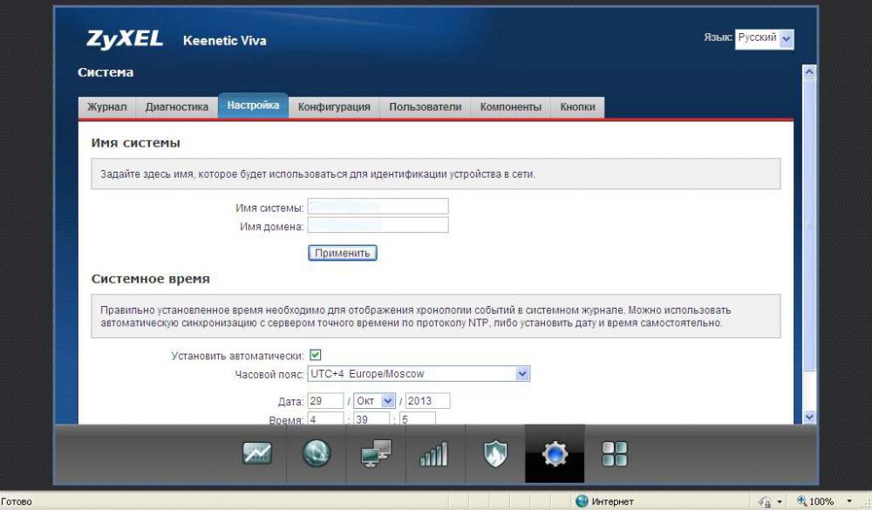Click the Готово status bar text
The width and height of the screenshot is (872, 510).
[17, 501]
